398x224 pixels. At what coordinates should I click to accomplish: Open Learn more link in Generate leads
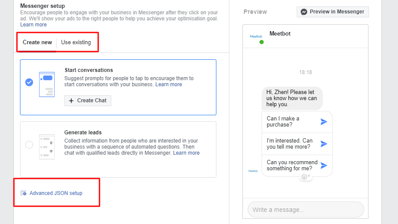(x=186, y=153)
